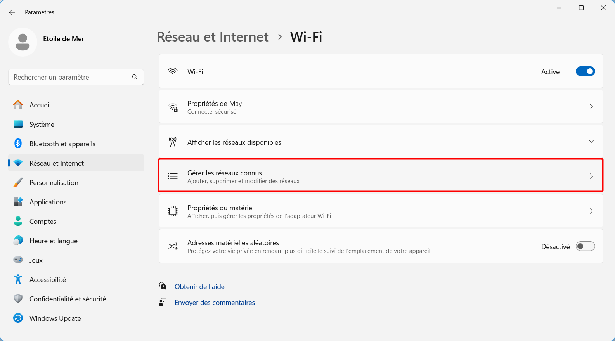Expand Afficher les réseaux disponibles chevron
Screen dimensions: 615x341
click(591, 142)
